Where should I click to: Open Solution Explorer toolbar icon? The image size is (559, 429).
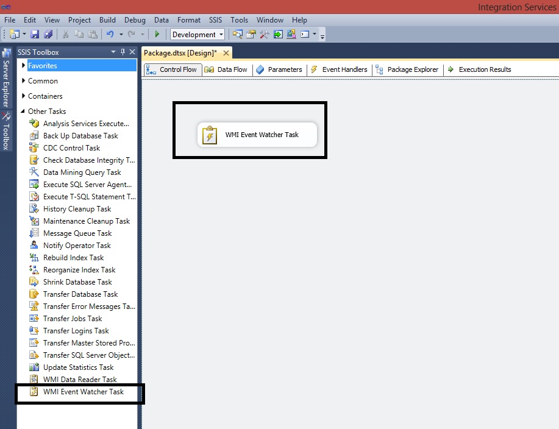(237, 34)
